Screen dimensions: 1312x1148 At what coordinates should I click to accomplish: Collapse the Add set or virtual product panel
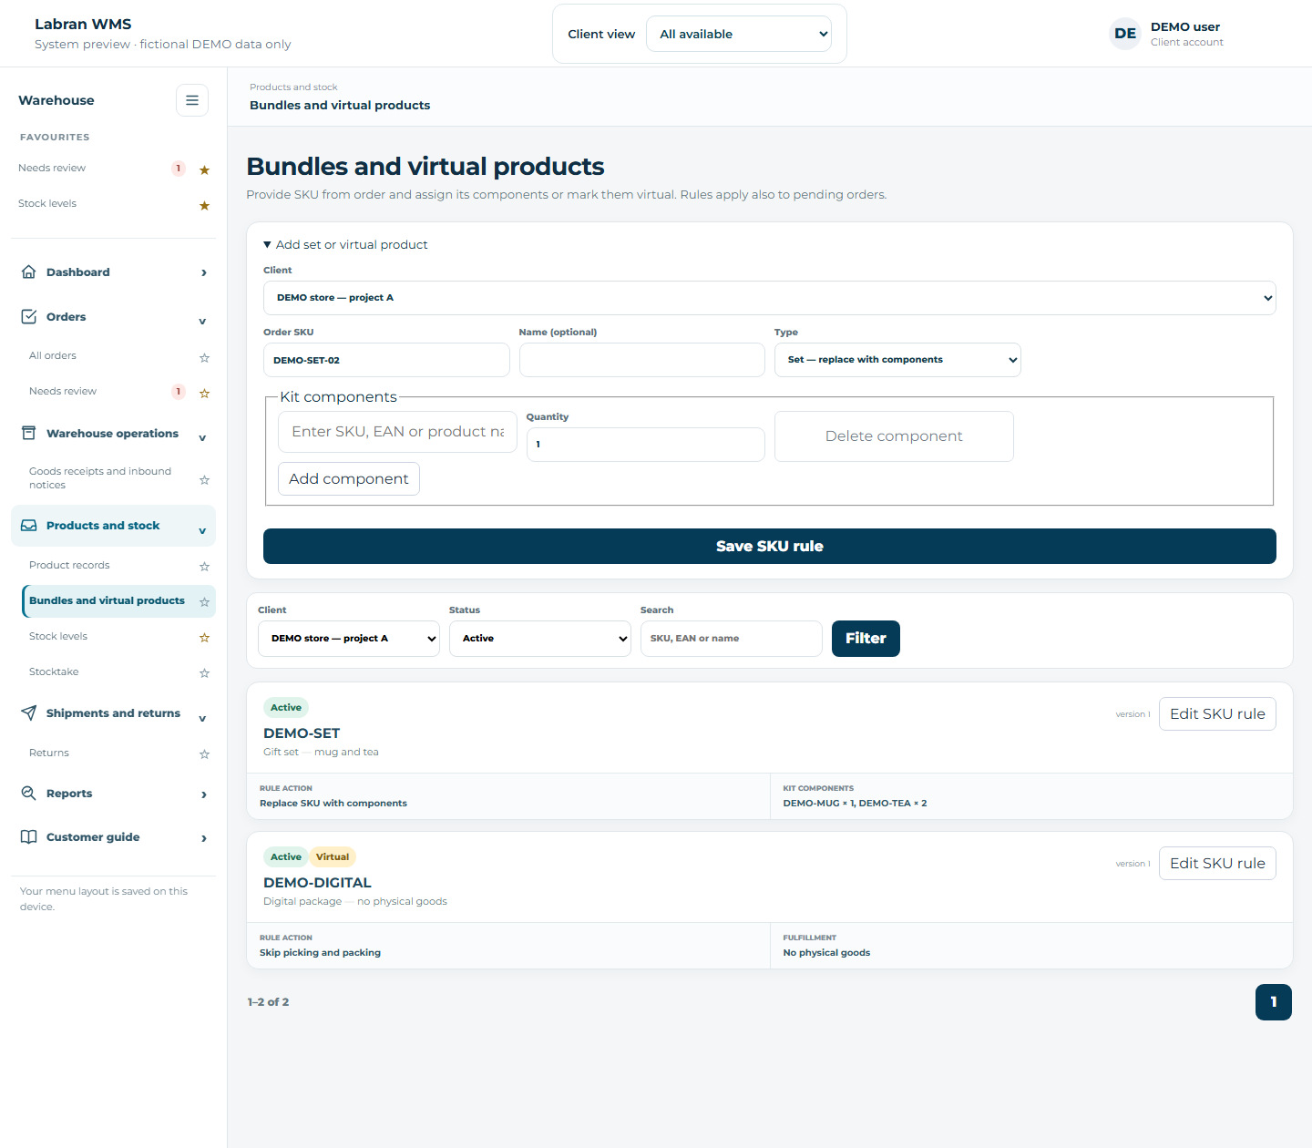(x=345, y=244)
